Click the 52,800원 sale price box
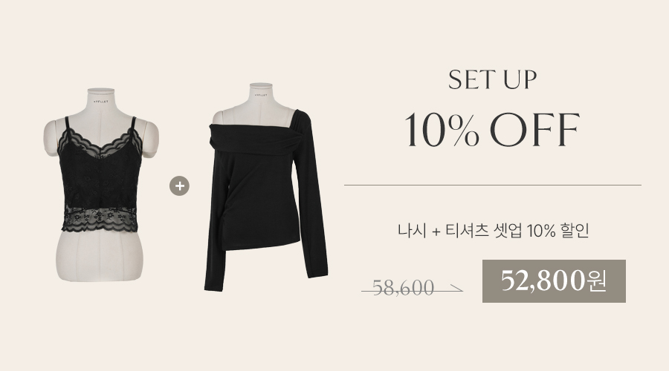This screenshot has height=371, width=669. 554,281
